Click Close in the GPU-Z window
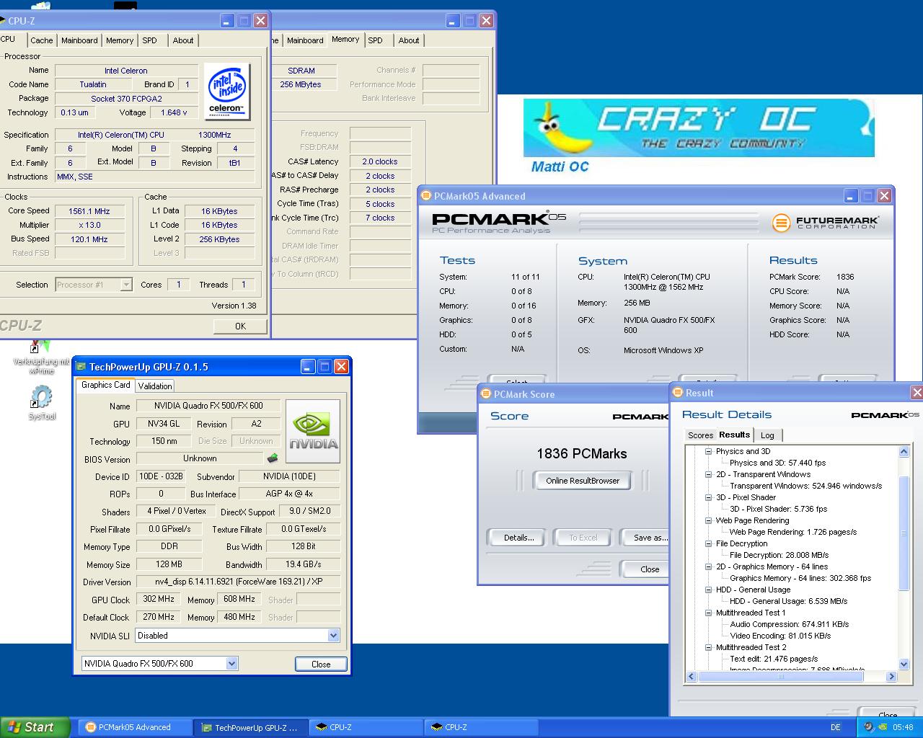Viewport: 923px width, 738px height. (x=321, y=664)
